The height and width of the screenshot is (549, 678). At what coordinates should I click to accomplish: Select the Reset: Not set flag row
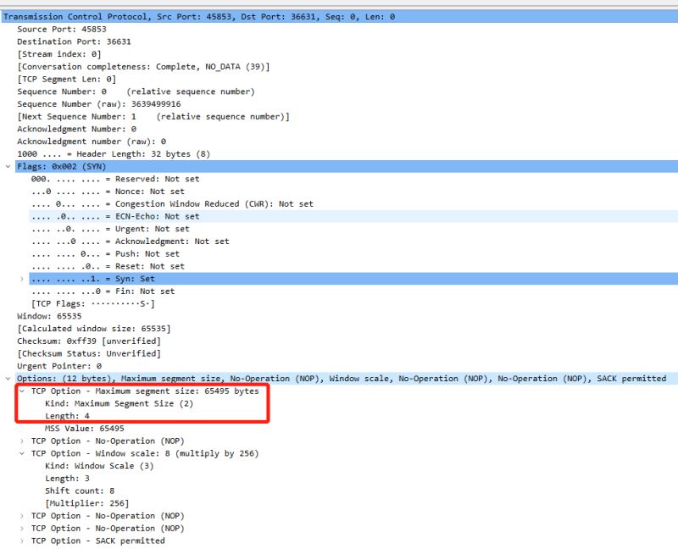108,266
